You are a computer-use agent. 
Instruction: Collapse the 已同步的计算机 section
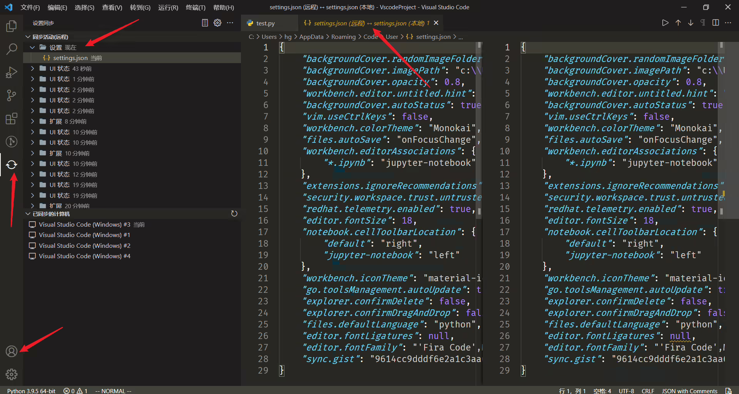tap(28, 214)
